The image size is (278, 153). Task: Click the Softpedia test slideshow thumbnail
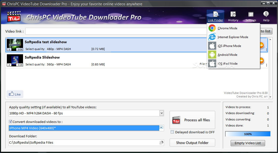pos(15,45)
